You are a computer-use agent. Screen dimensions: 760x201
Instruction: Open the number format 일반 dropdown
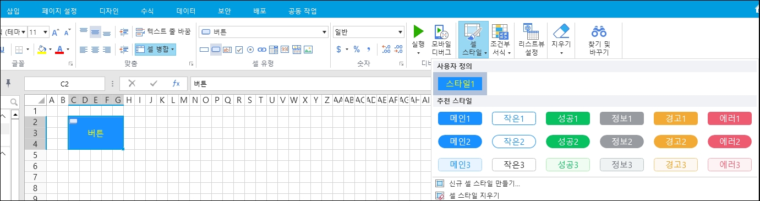pyautogui.click(x=368, y=32)
